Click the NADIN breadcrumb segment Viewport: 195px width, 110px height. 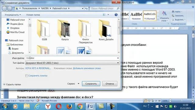(45, 8)
